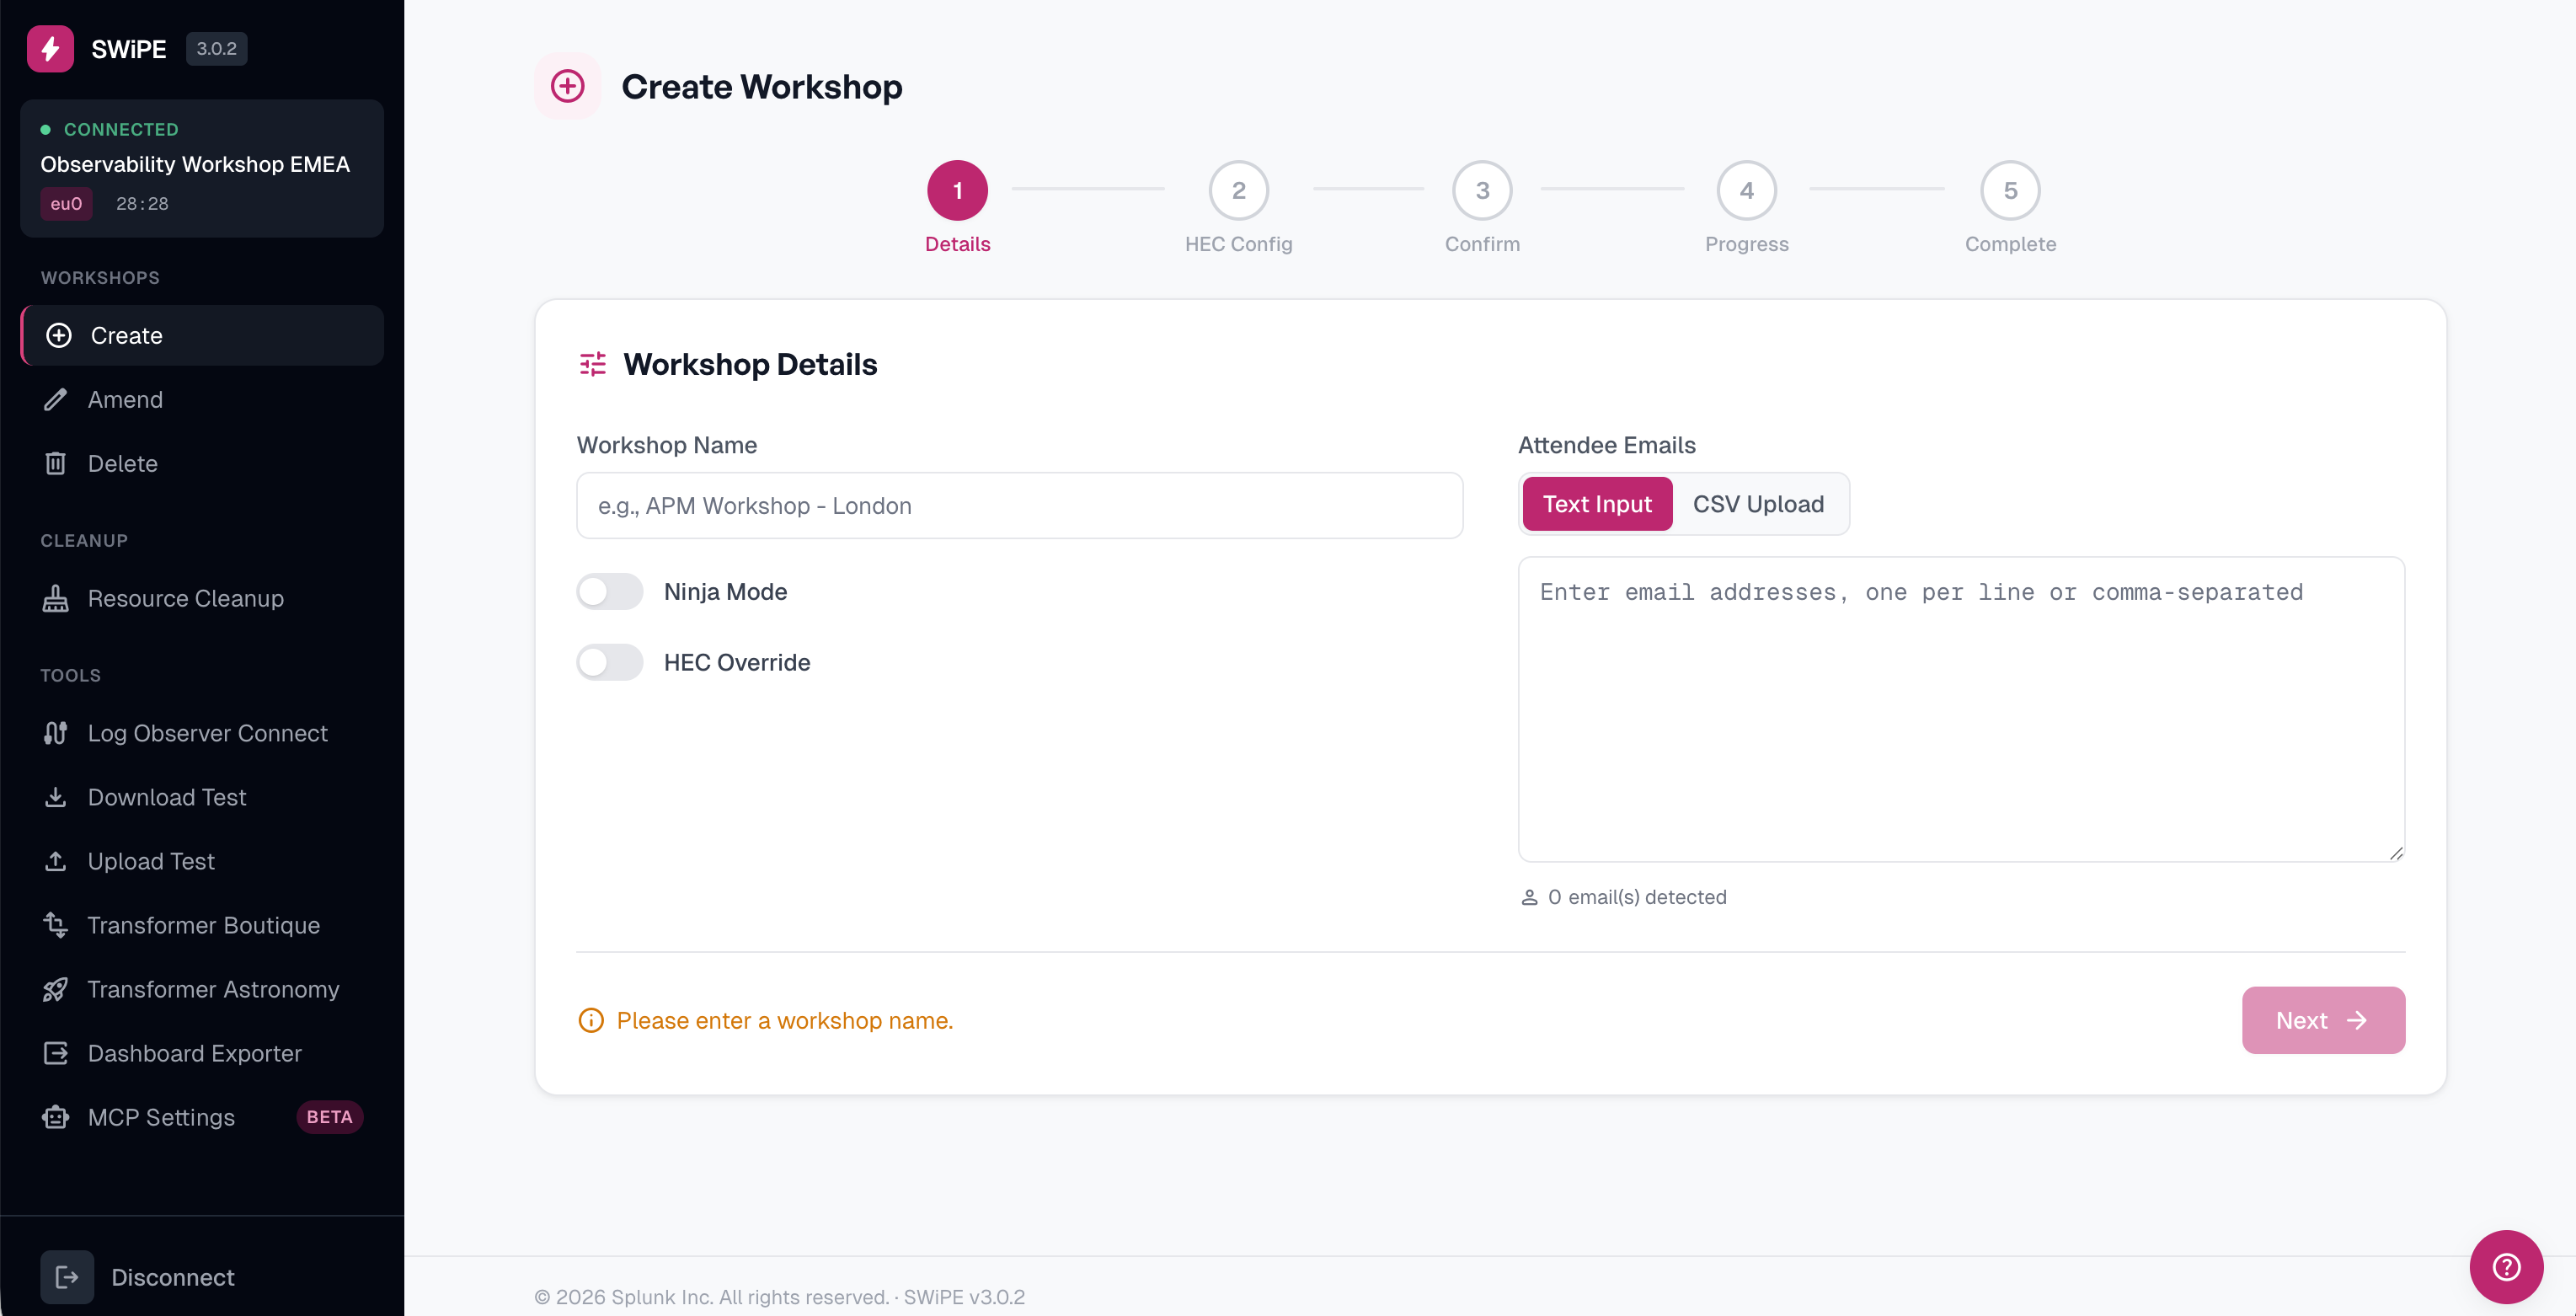Enable the HEC Override toggle
Viewport: 2576px width, 1316px height.
point(610,662)
